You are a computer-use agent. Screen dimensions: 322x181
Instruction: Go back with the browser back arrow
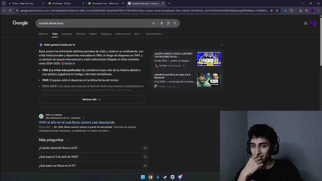point(4,11)
